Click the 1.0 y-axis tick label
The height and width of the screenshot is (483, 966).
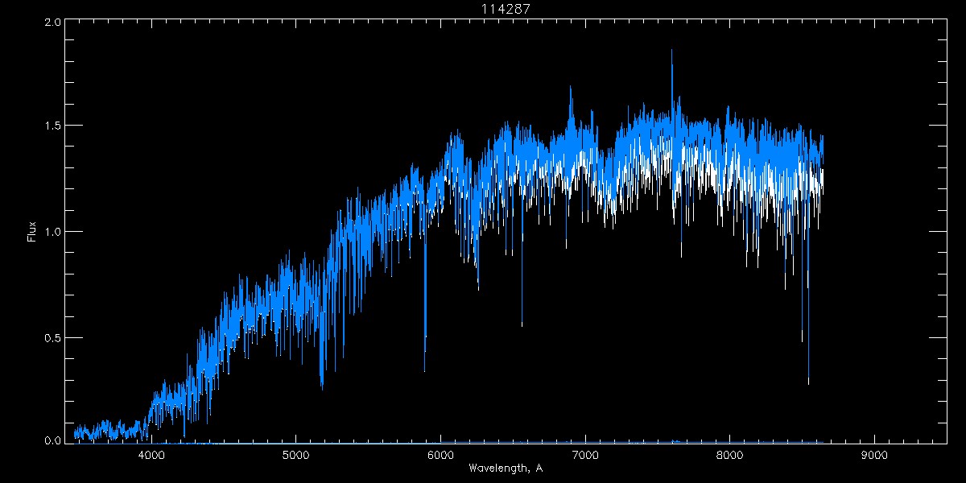pyautogui.click(x=53, y=232)
